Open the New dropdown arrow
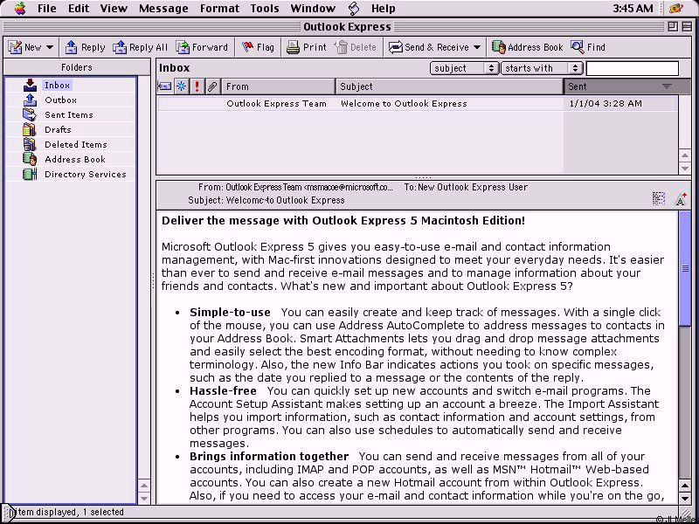Screen dimensions: 699x524 50,47
